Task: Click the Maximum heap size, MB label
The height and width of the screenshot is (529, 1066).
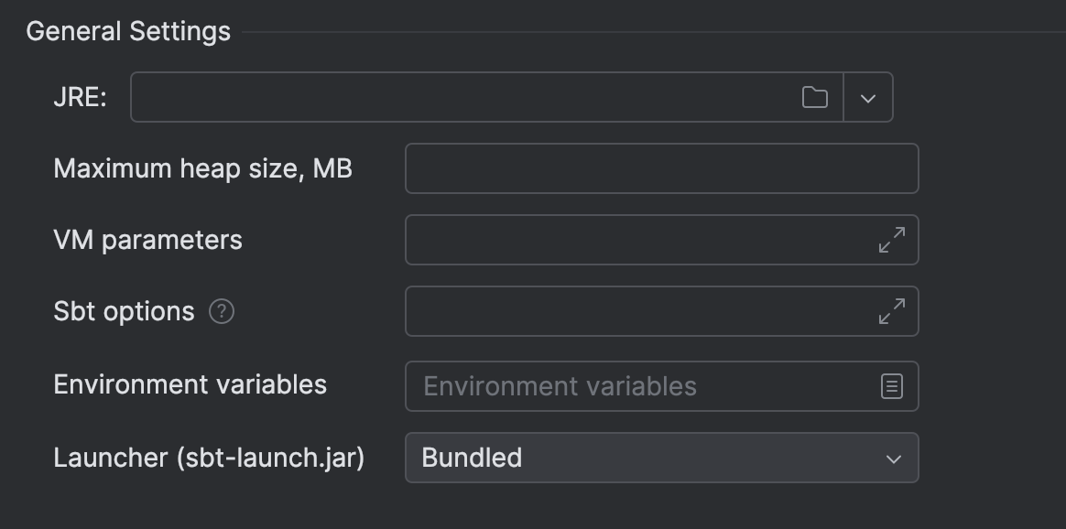Action: click(x=203, y=168)
